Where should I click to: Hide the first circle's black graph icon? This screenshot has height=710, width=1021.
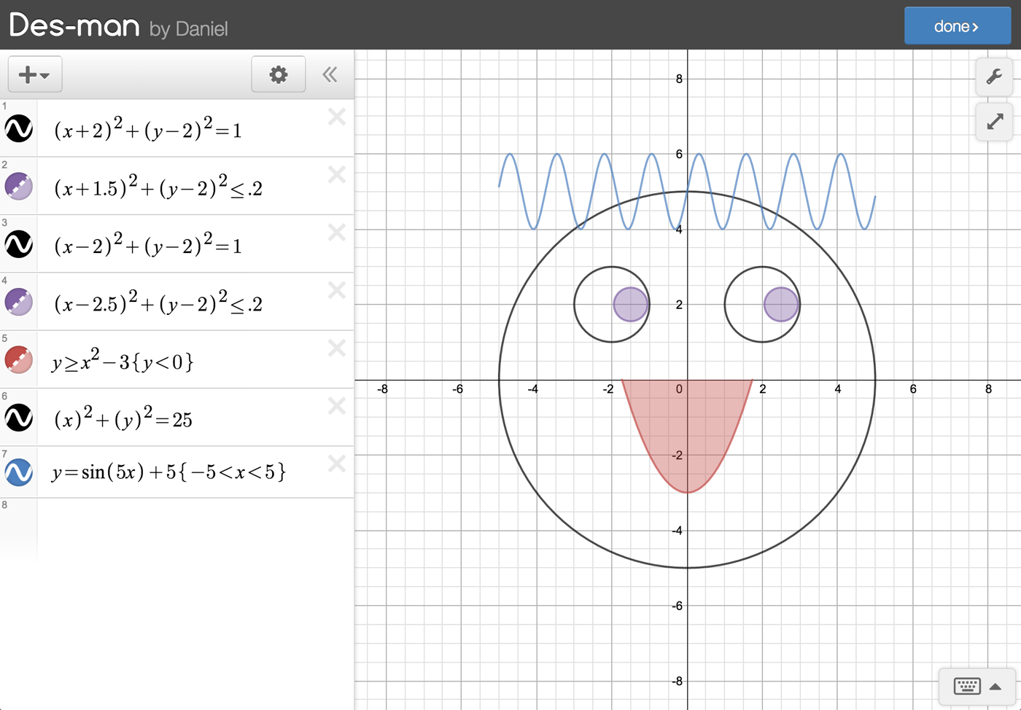(x=19, y=128)
